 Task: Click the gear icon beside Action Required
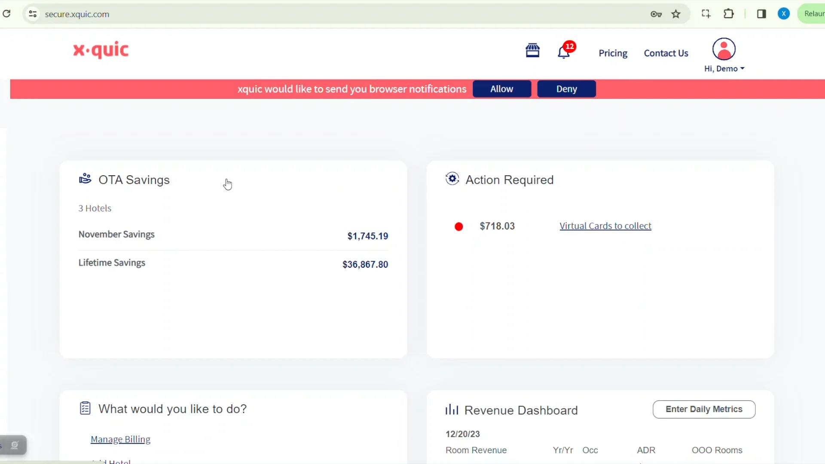click(x=452, y=179)
